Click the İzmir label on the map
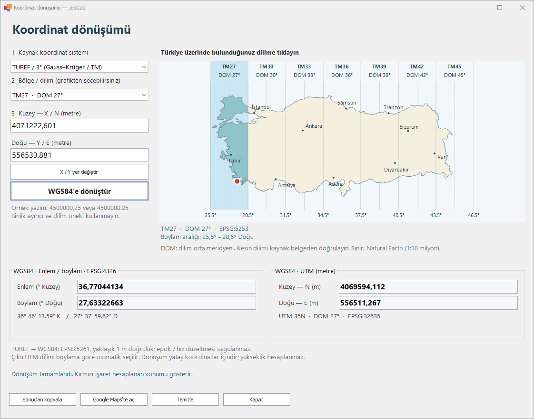 [235, 161]
